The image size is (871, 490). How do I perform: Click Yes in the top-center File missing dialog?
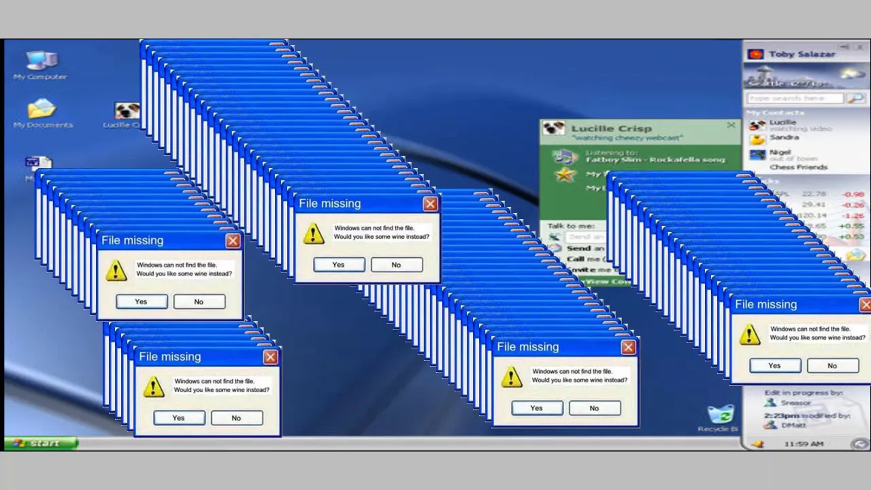tap(339, 265)
